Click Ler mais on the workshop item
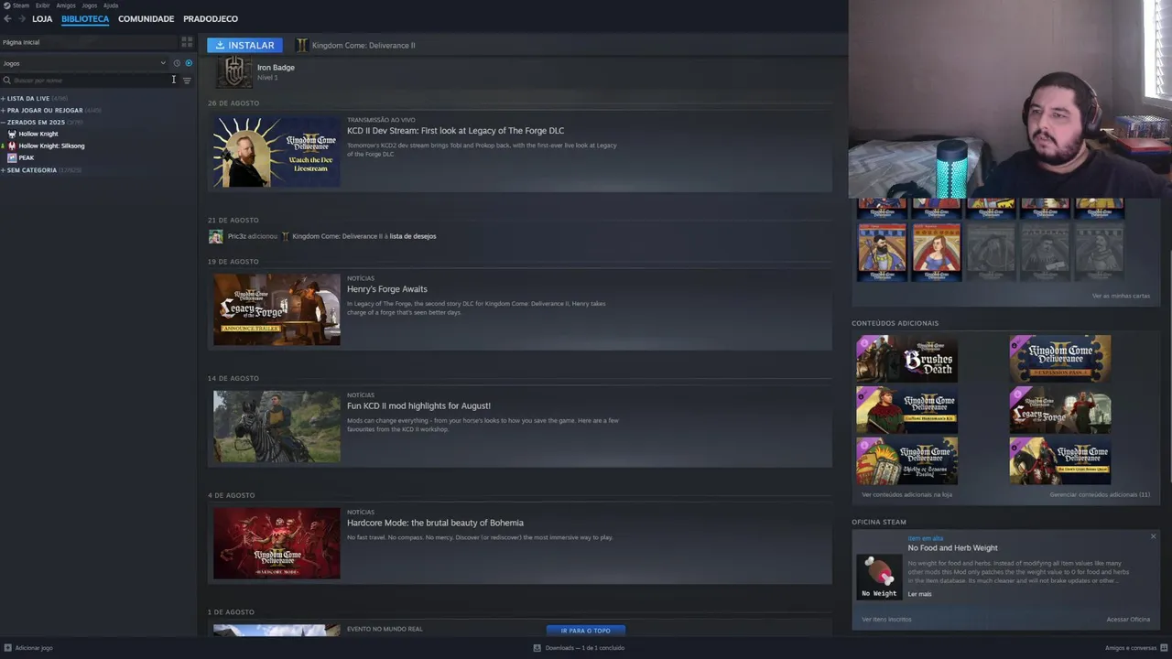This screenshot has height=659, width=1172. [919, 594]
